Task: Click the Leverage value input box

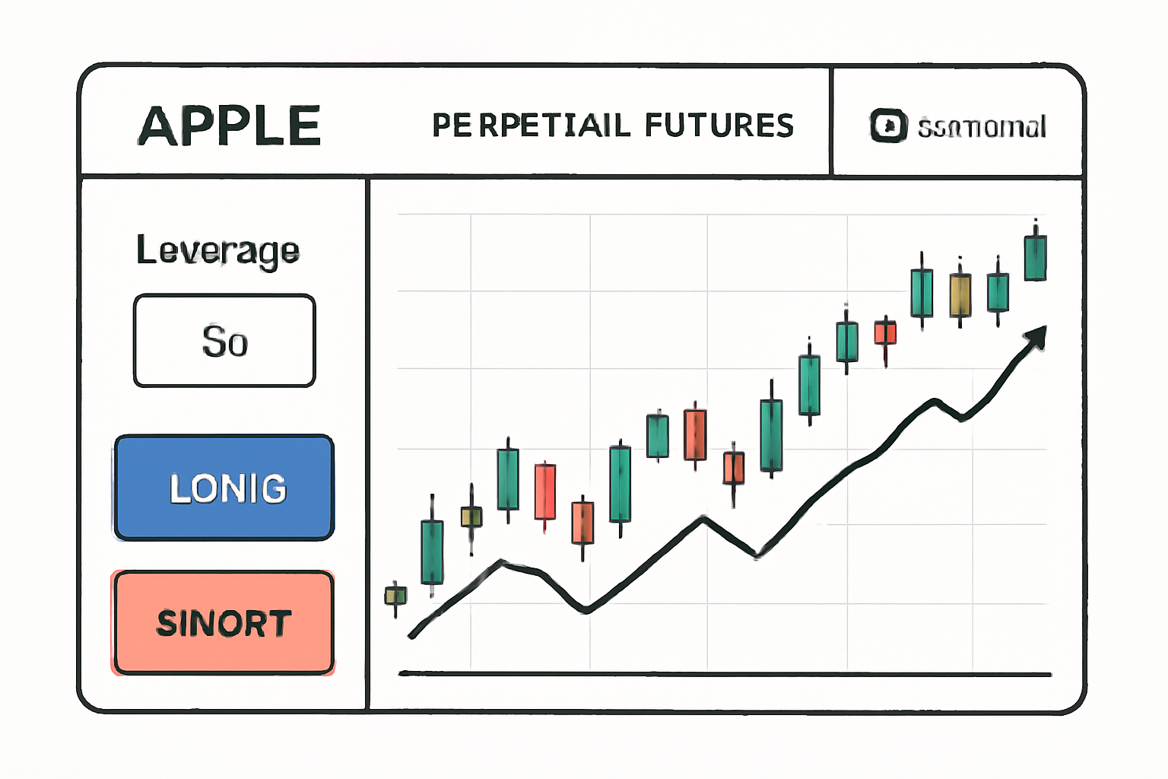Action: point(224,341)
